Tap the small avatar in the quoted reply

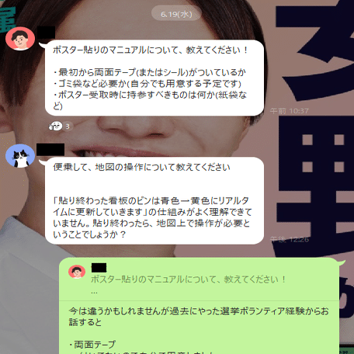77,272
